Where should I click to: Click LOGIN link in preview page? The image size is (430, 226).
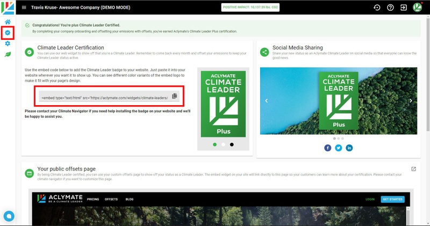pyautogui.click(x=370, y=199)
